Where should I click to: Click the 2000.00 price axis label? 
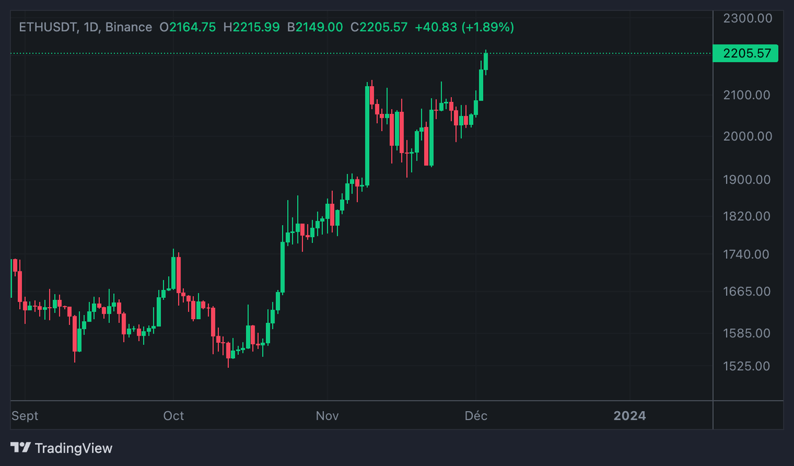click(x=748, y=136)
